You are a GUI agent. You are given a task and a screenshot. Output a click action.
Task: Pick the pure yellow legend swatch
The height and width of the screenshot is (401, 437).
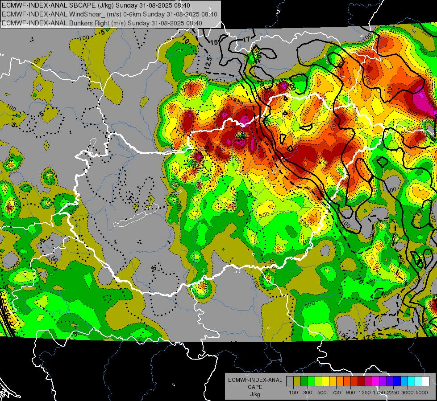pyautogui.click(x=325, y=381)
